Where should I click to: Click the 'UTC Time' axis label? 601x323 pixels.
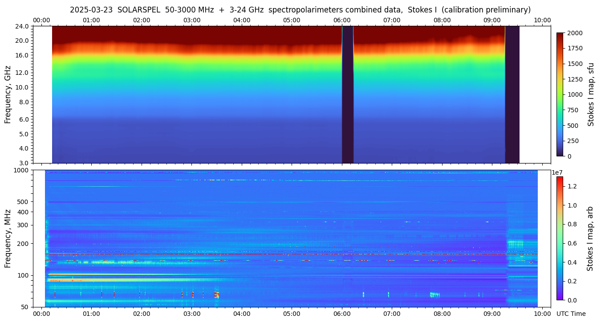[571, 314]
